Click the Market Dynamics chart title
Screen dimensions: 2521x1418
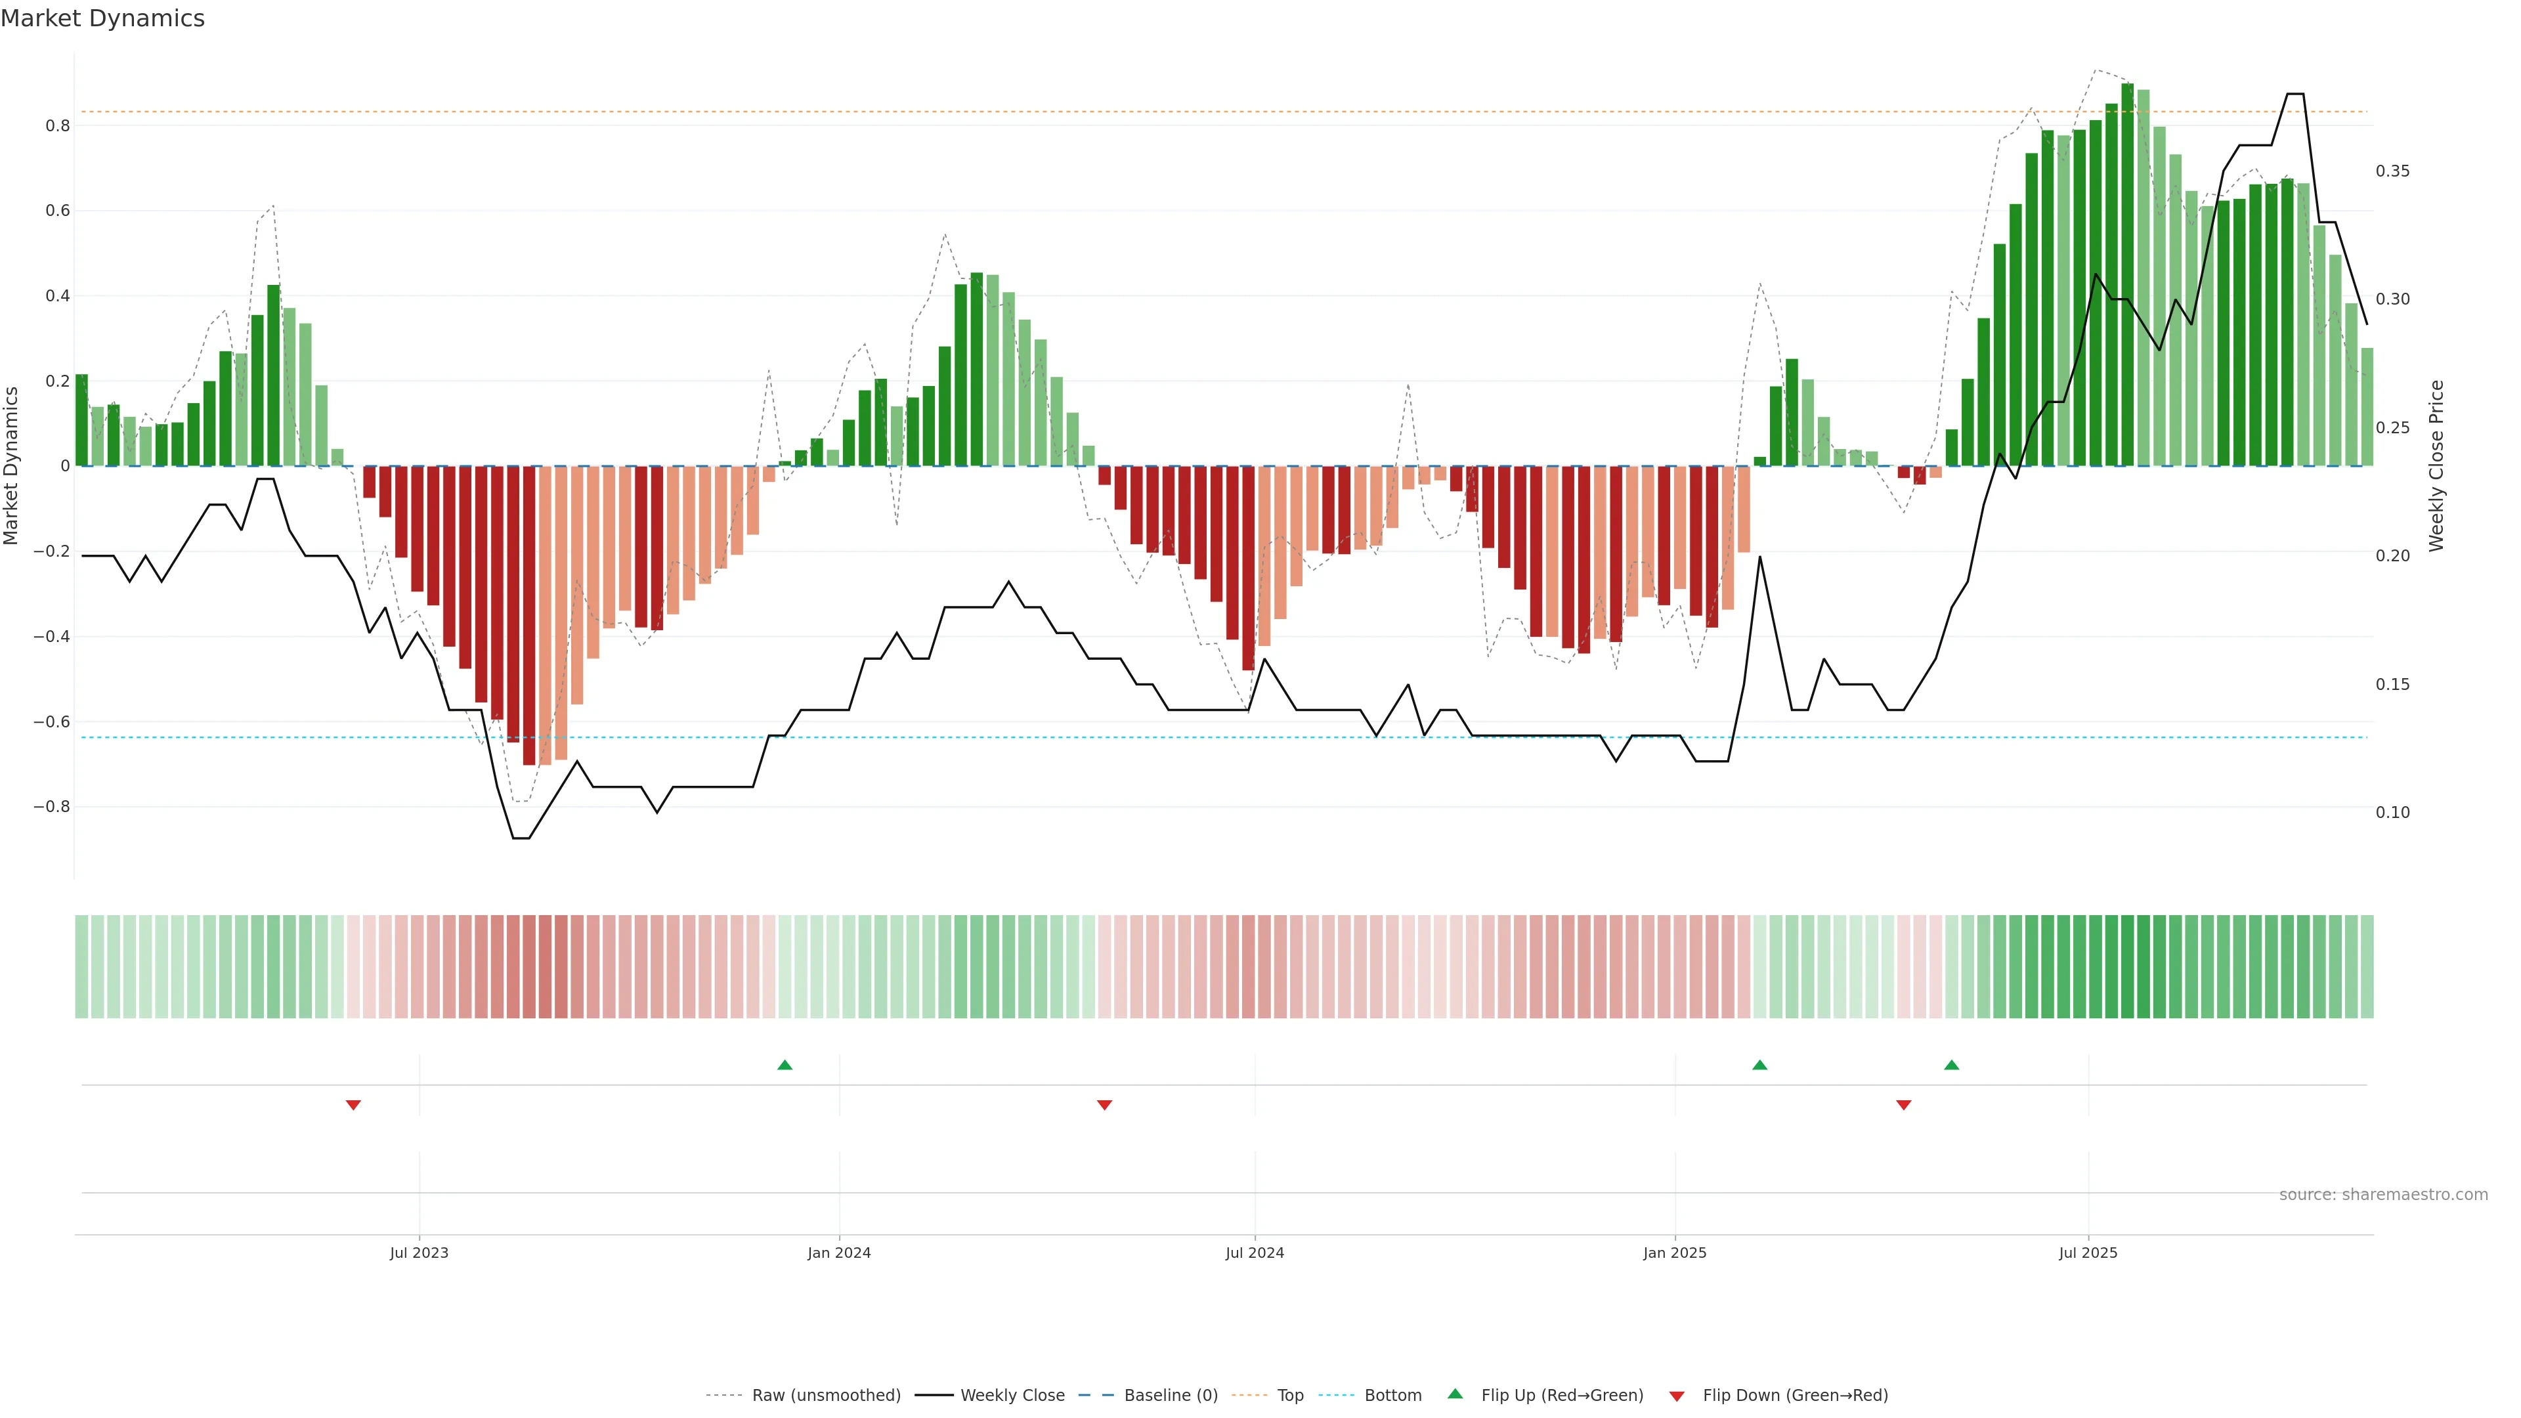tap(103, 18)
